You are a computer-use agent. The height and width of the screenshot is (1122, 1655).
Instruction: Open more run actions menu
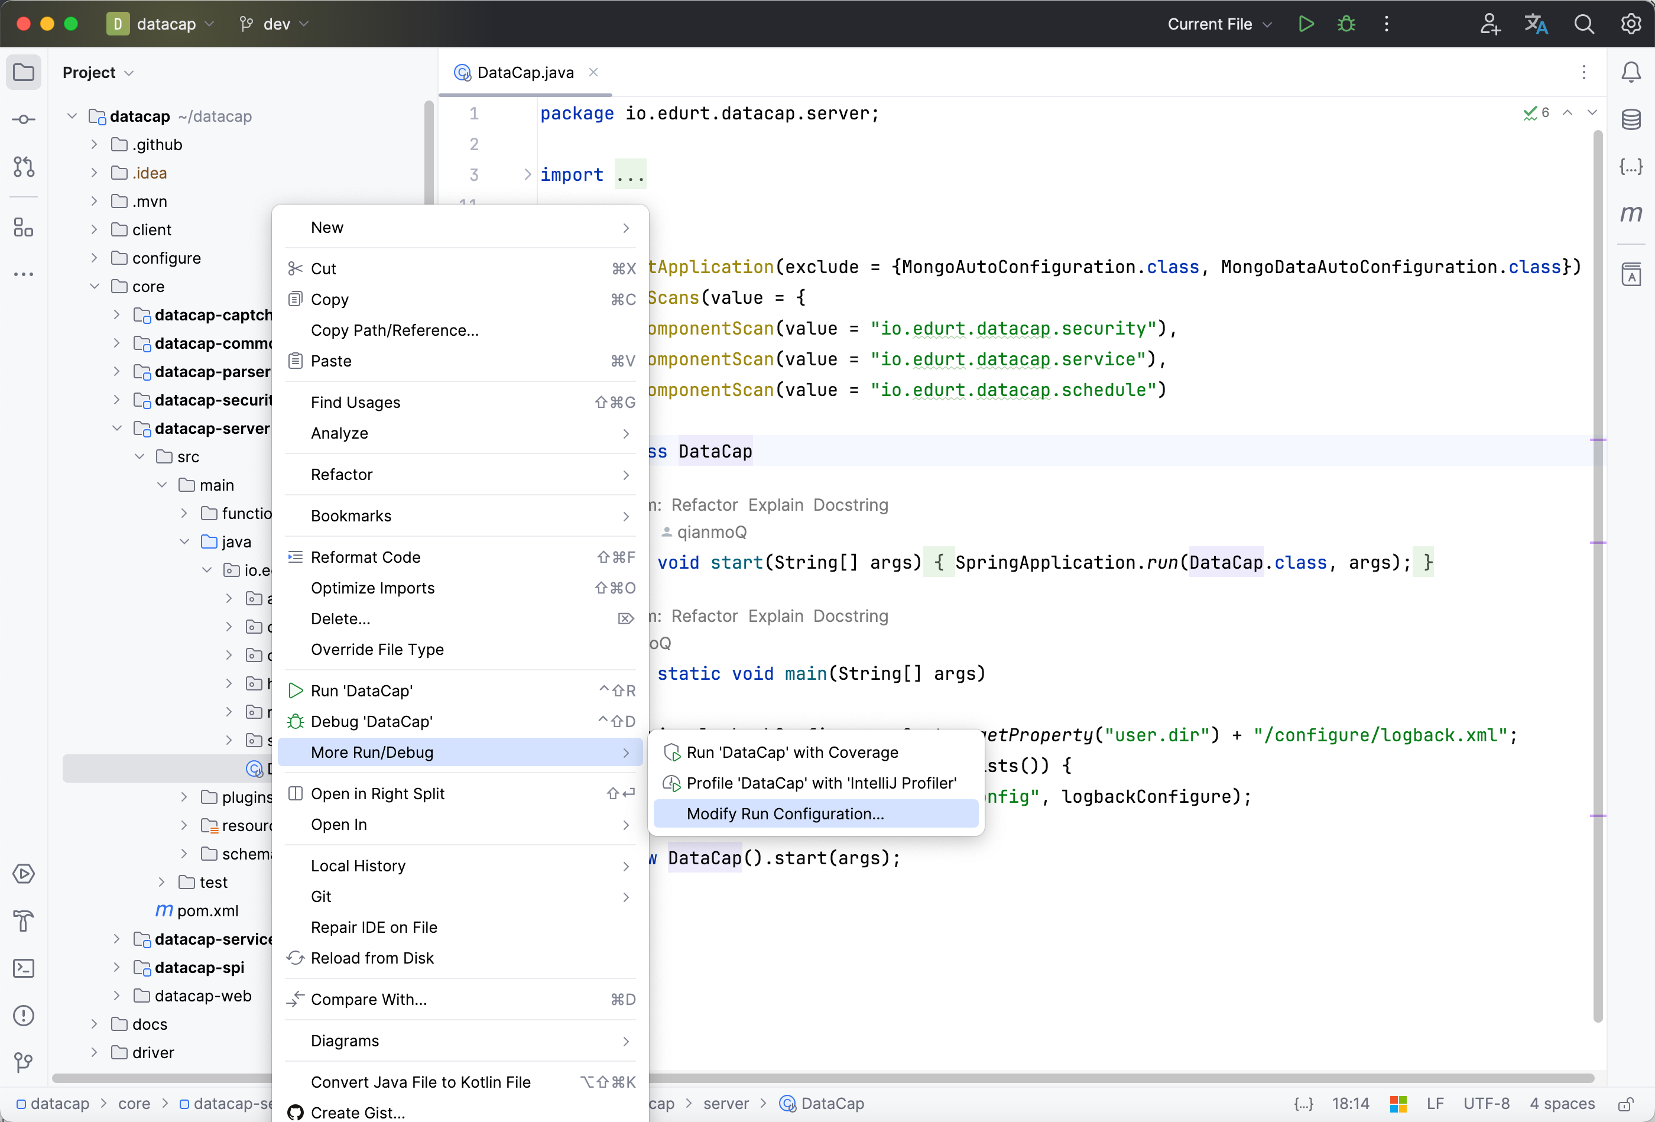coord(1386,24)
